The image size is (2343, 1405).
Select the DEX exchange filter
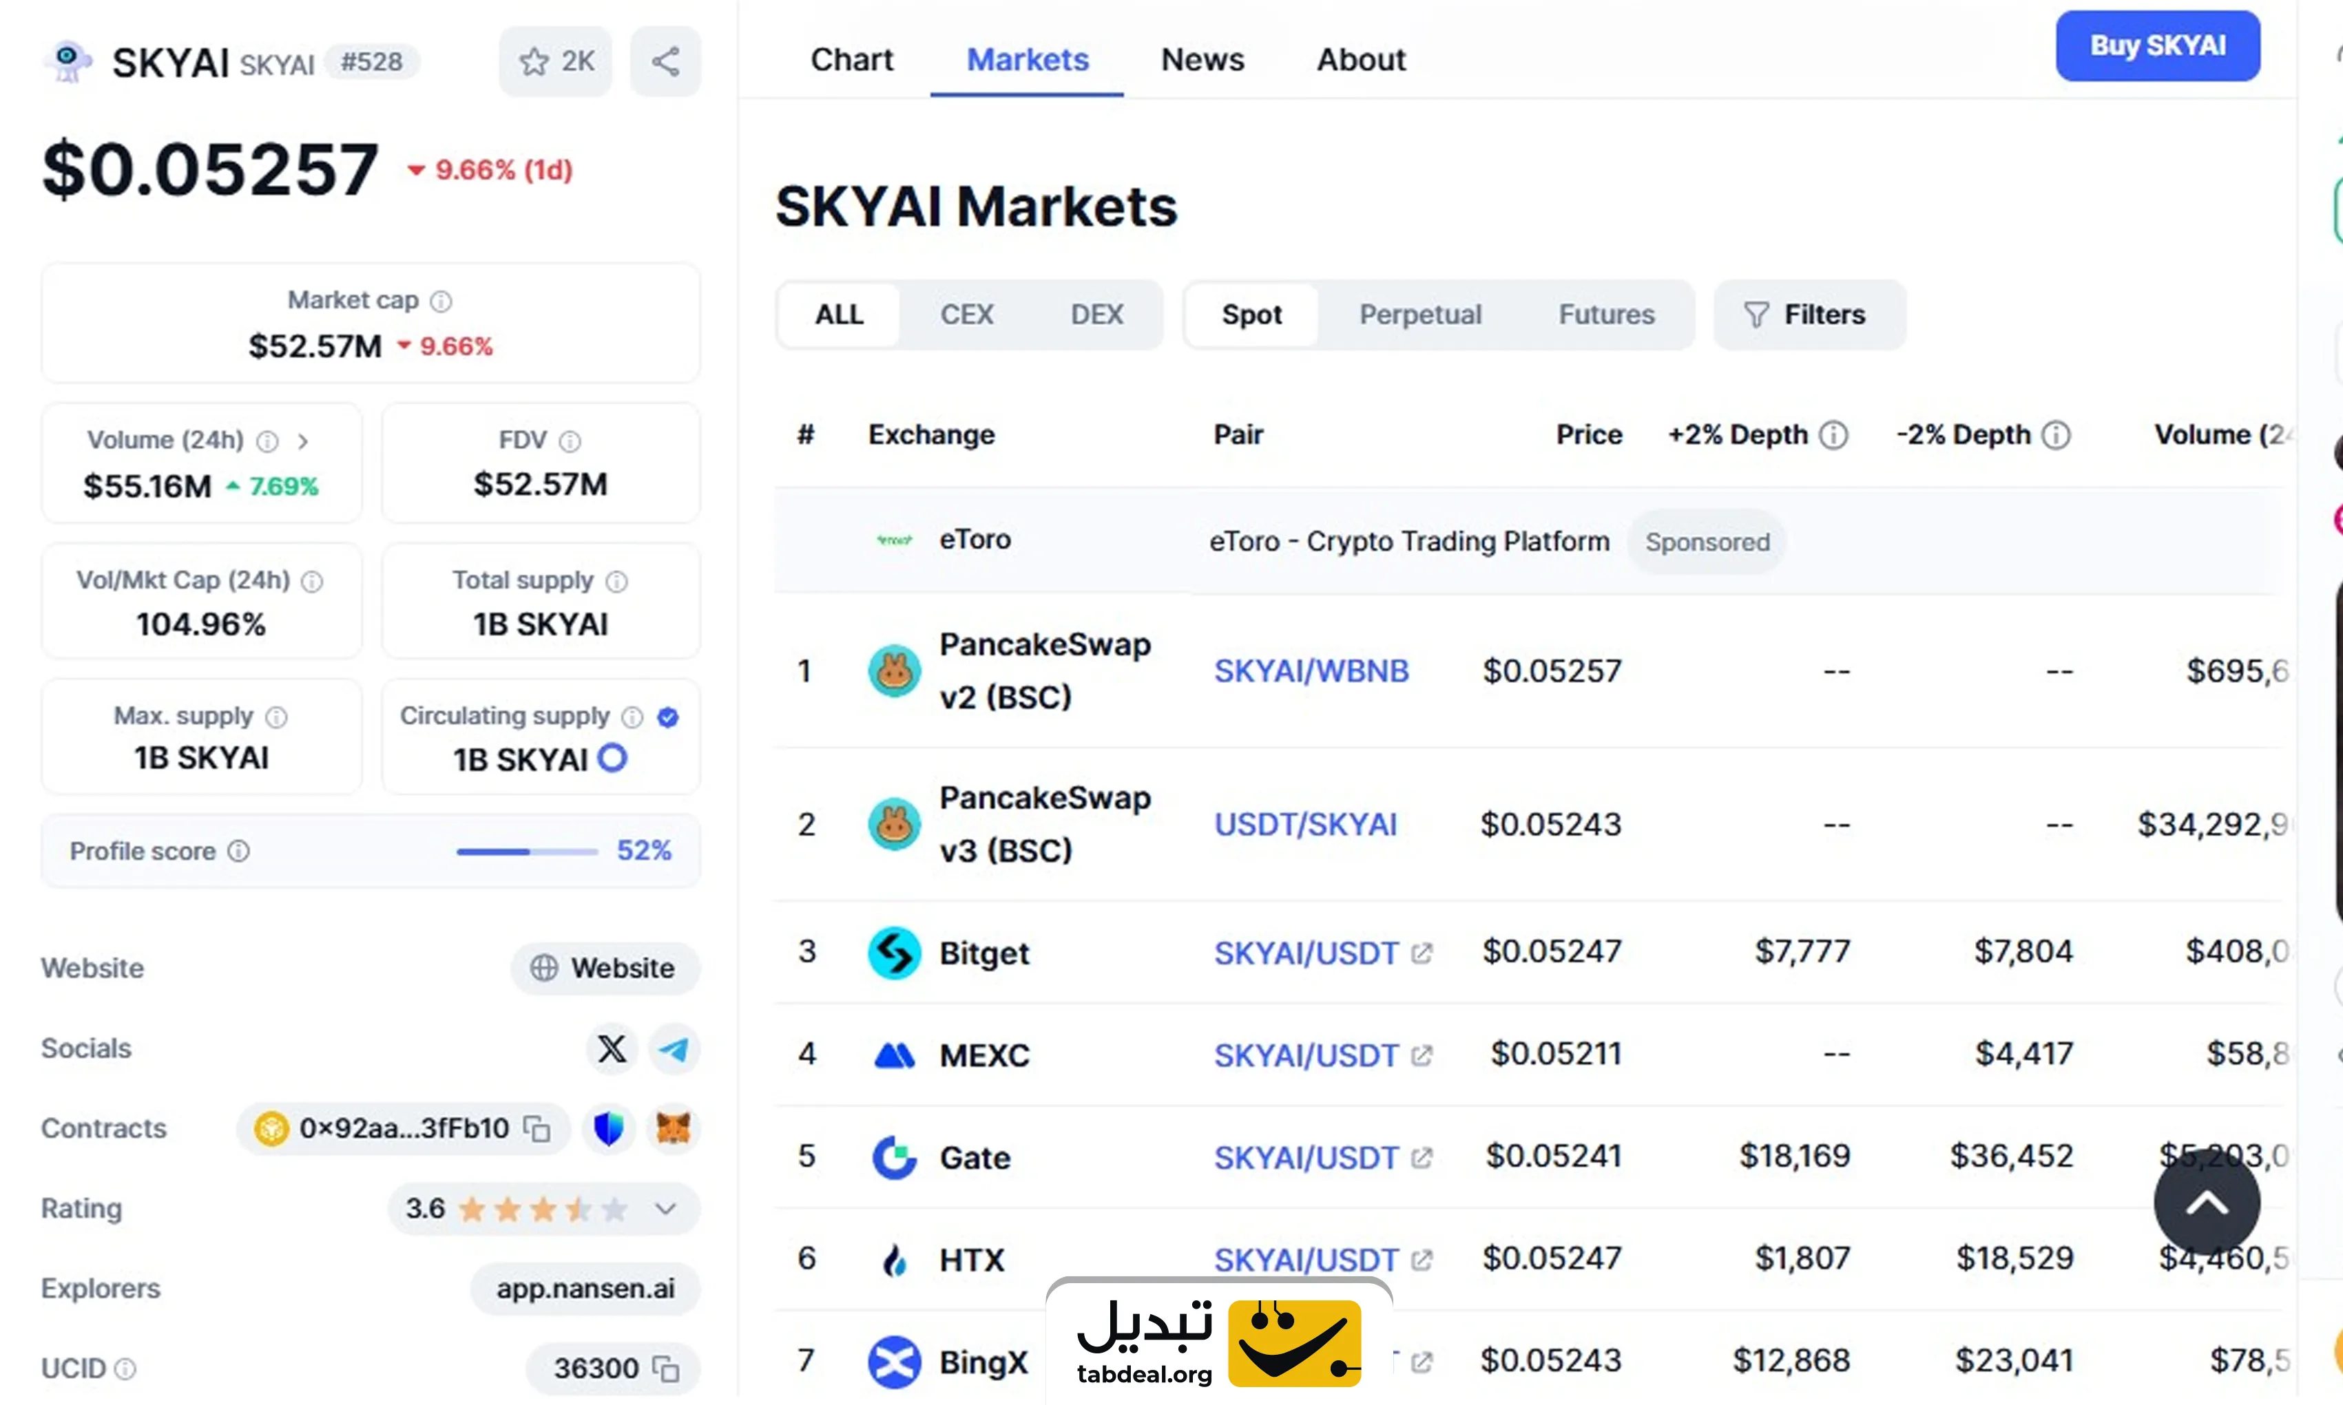1096,315
